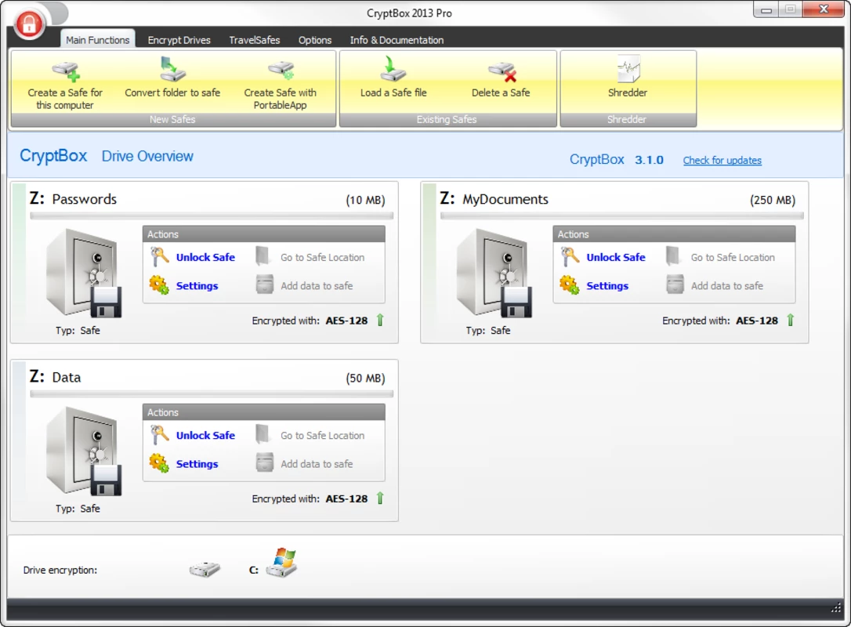Click the Load a Safe file icon
Screen dimensions: 851x627
(x=393, y=69)
